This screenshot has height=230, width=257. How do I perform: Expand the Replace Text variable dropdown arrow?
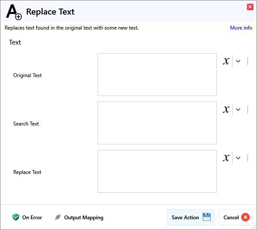(238, 158)
